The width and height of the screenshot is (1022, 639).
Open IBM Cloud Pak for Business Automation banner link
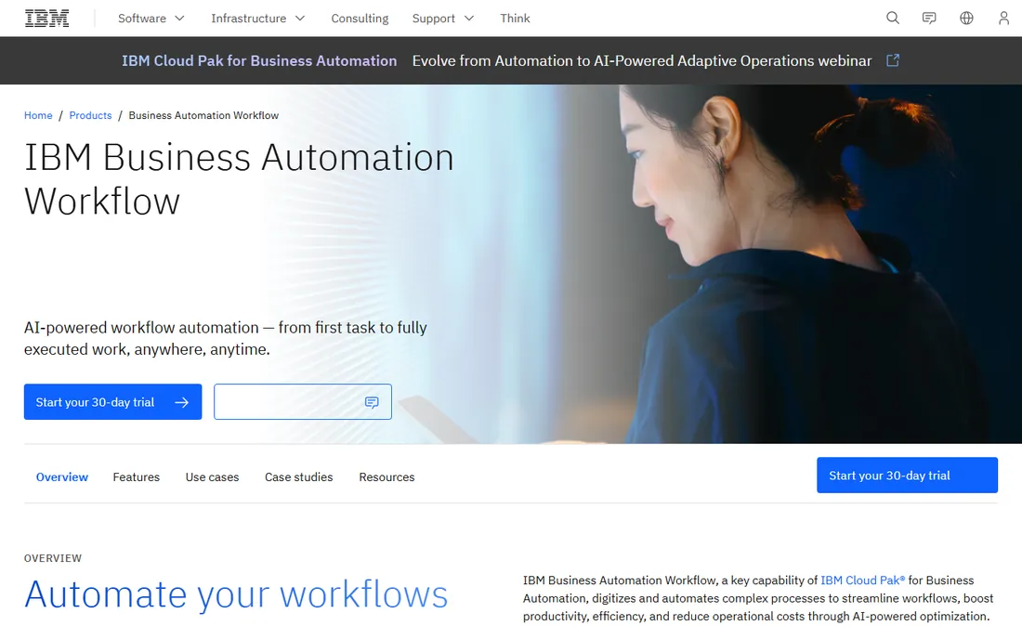(x=259, y=60)
